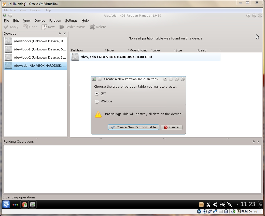The height and width of the screenshot is (216, 265).
Task: Open the Help menu in Partition Manager
Action: [x=85, y=20]
